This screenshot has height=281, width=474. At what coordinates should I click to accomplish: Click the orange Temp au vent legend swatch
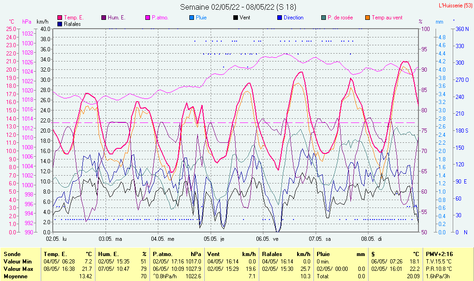tap(368, 18)
